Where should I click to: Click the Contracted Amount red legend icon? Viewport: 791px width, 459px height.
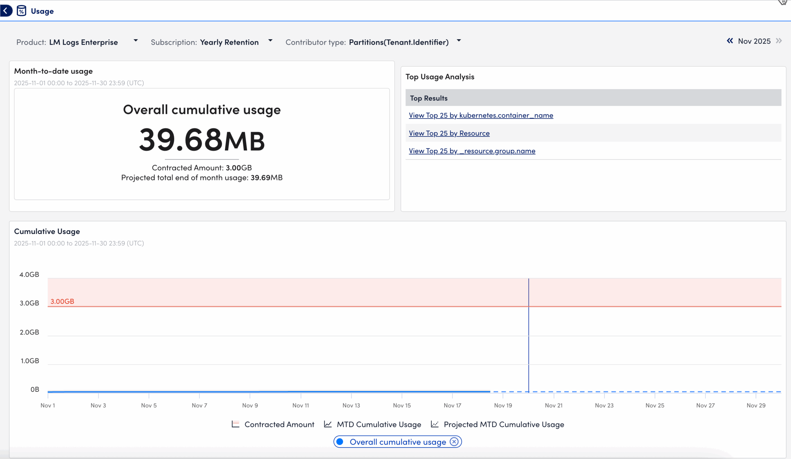tap(236, 424)
